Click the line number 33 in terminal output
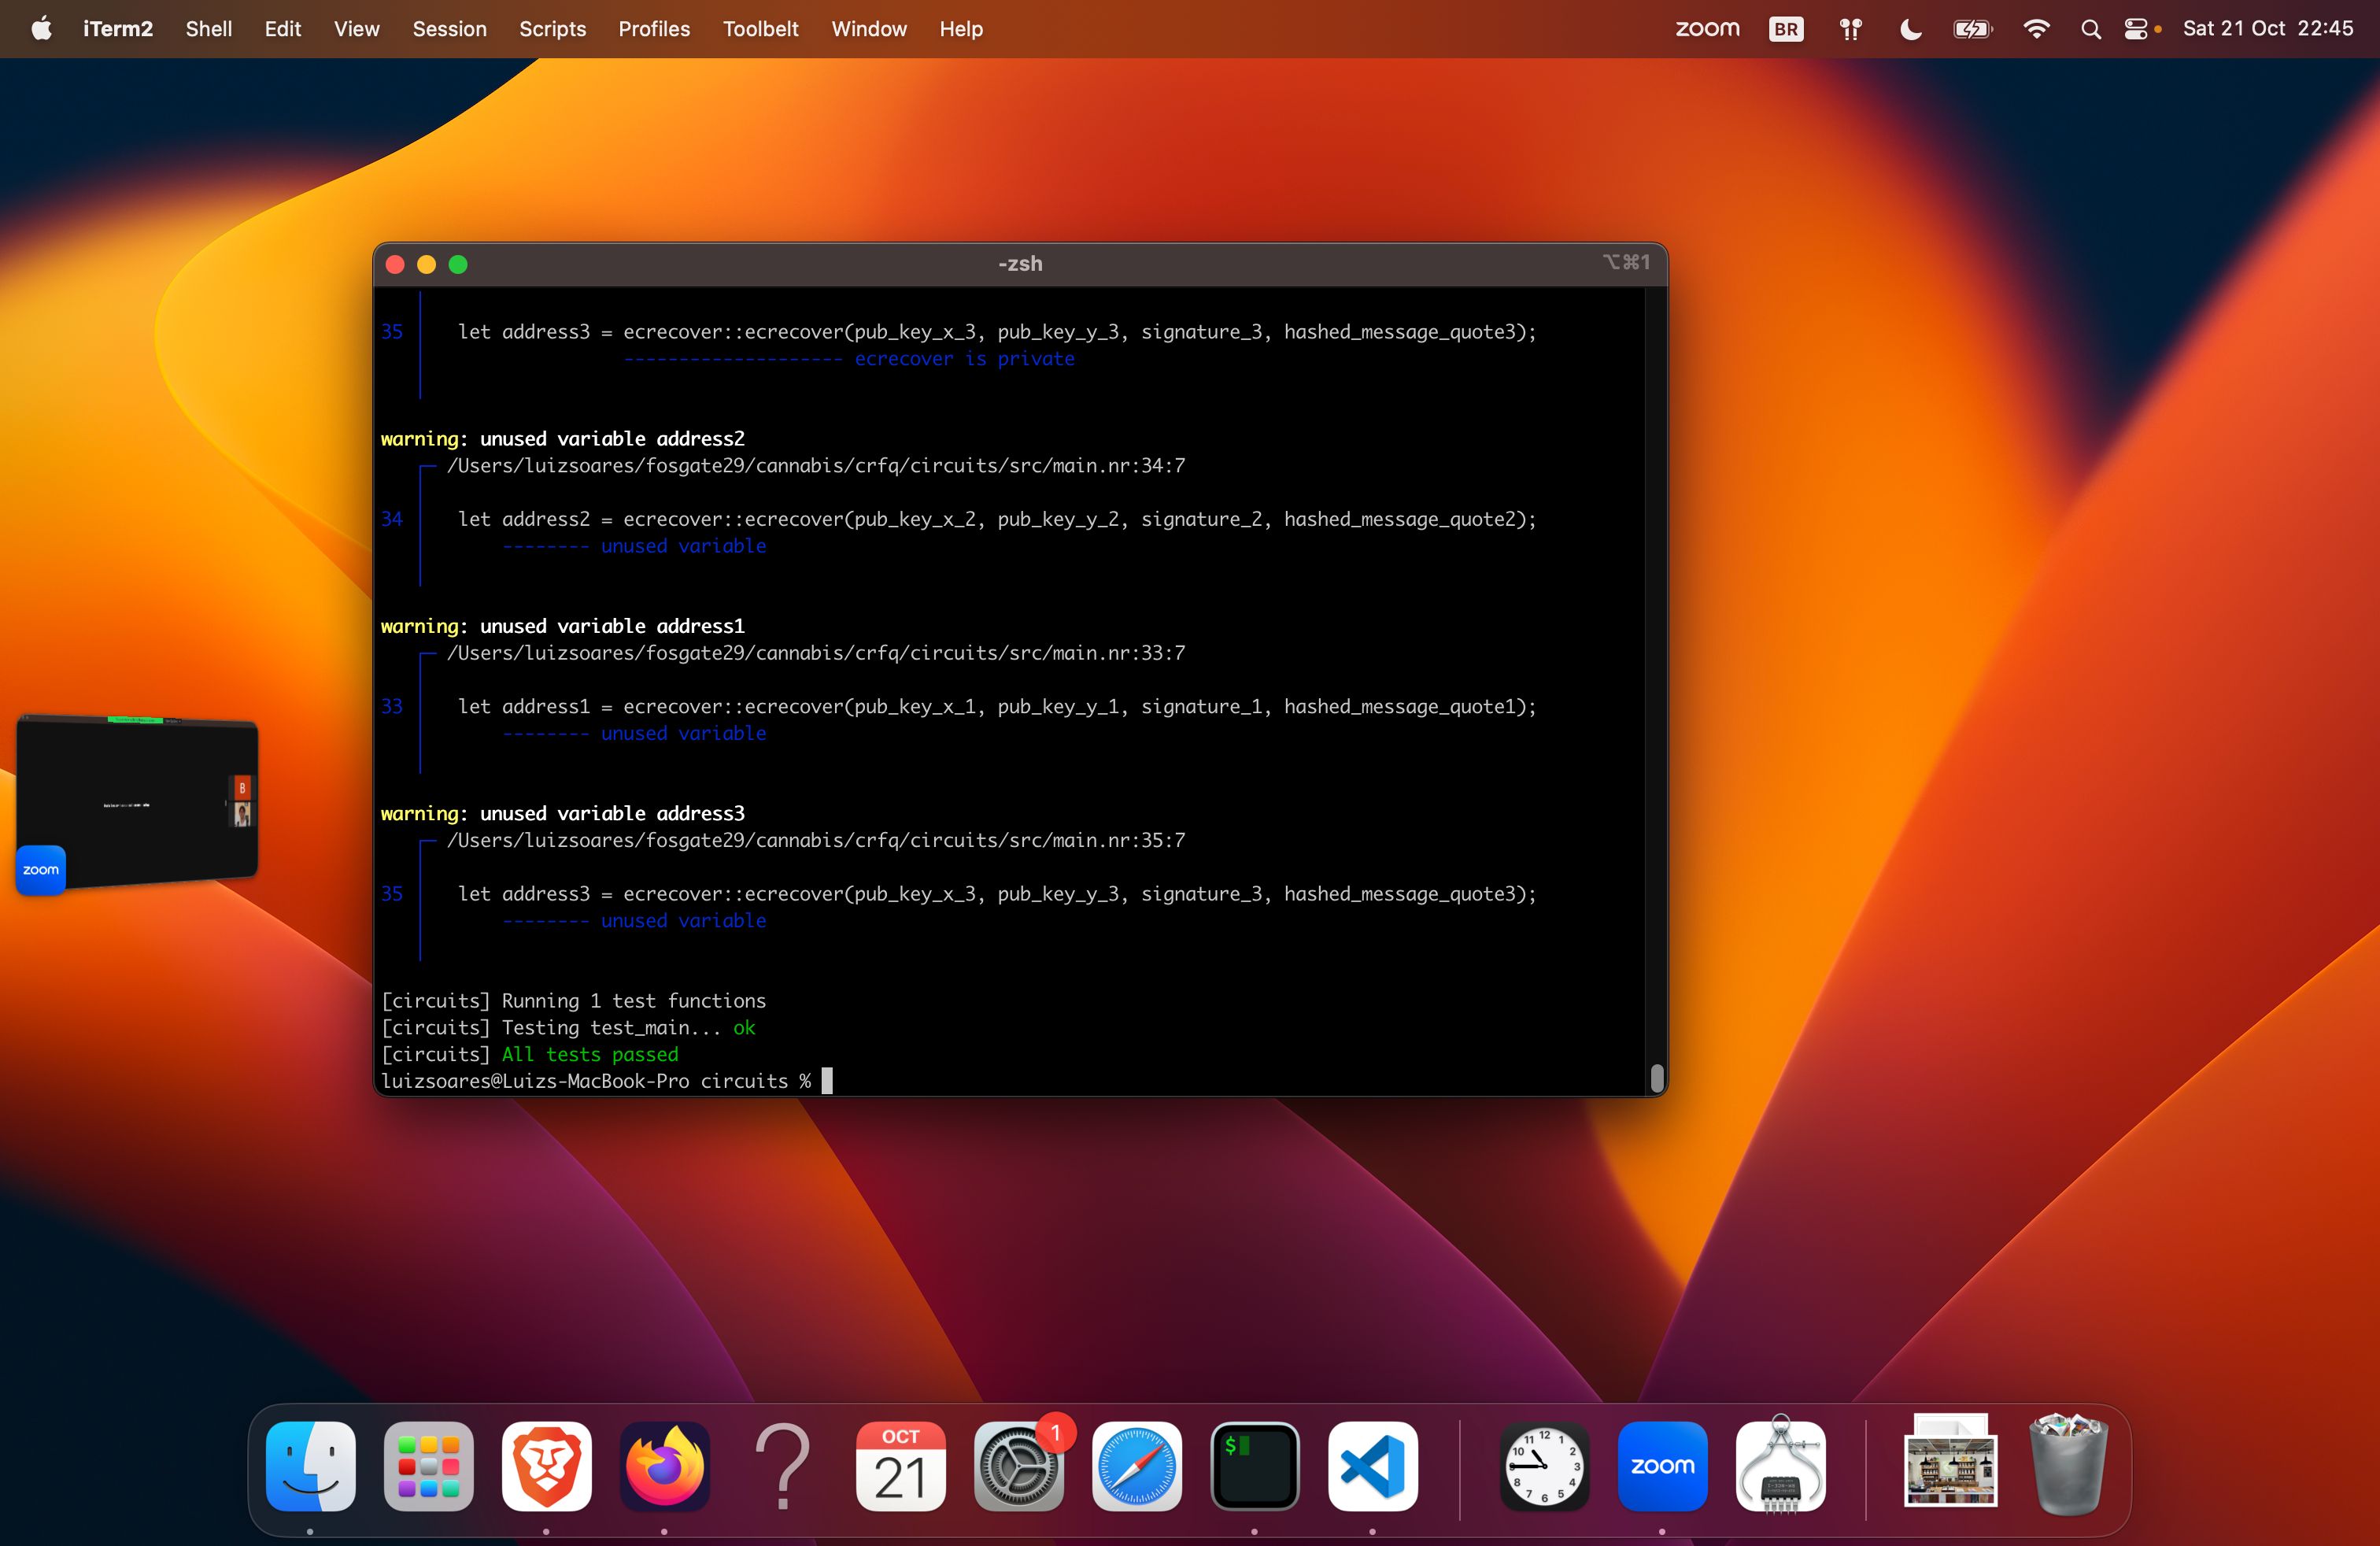This screenshot has width=2380, height=1546. click(392, 706)
